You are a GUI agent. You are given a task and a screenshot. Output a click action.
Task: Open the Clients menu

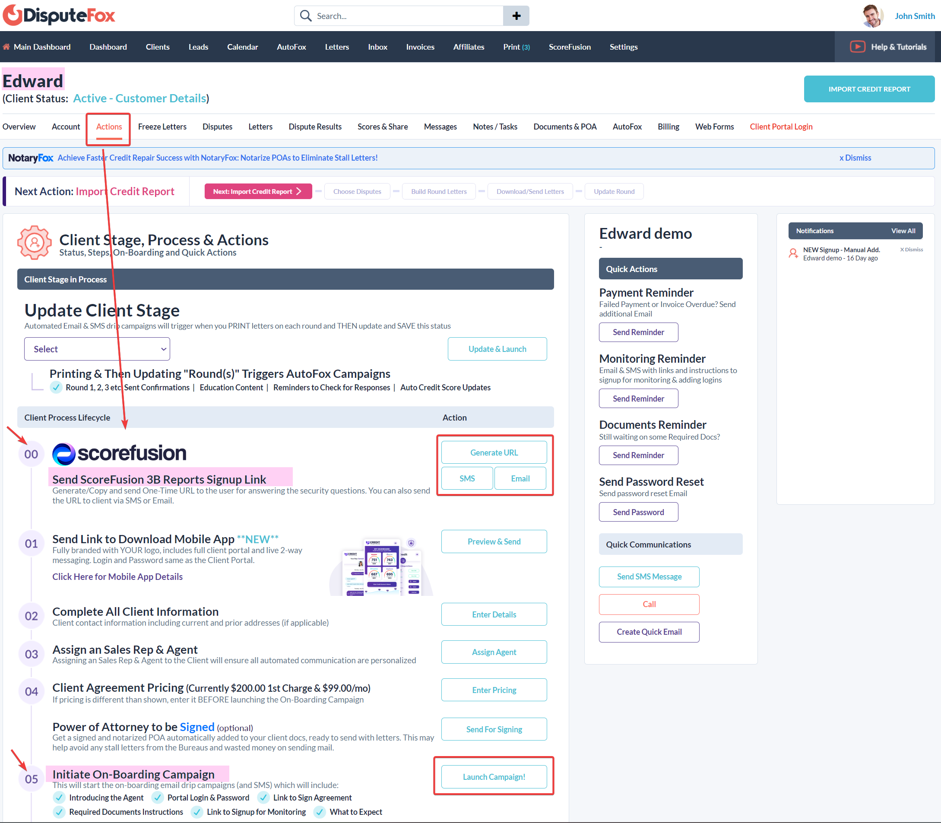point(158,47)
